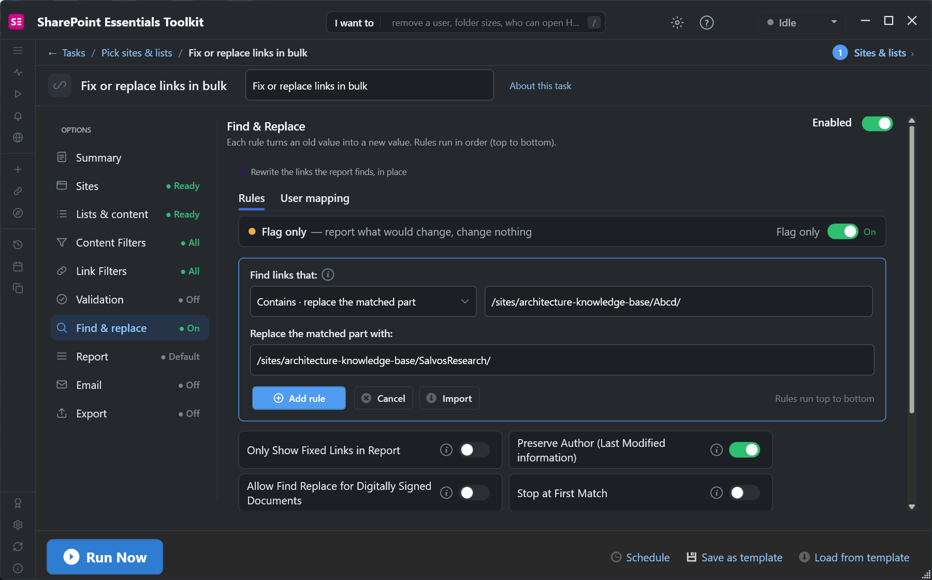
Task: Expand Sites & lists step chevron
Action: [x=912, y=53]
